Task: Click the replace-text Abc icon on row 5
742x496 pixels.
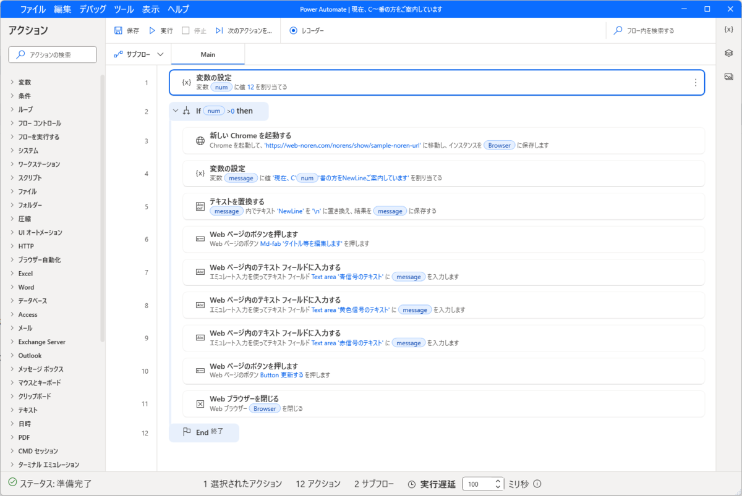Action: pyautogui.click(x=200, y=206)
